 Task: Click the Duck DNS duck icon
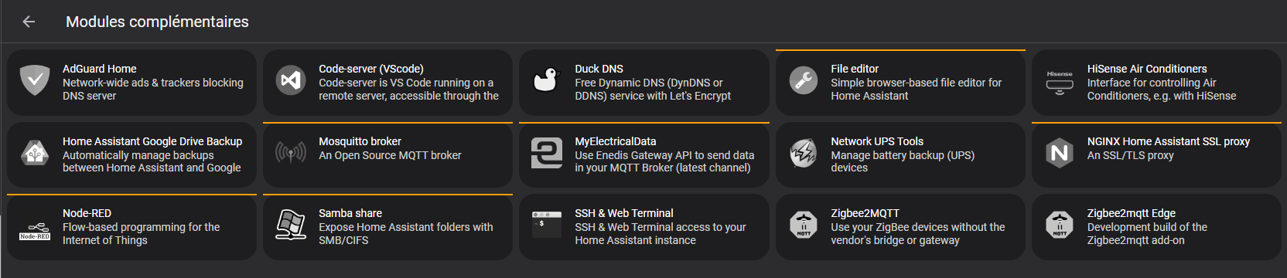coord(546,80)
